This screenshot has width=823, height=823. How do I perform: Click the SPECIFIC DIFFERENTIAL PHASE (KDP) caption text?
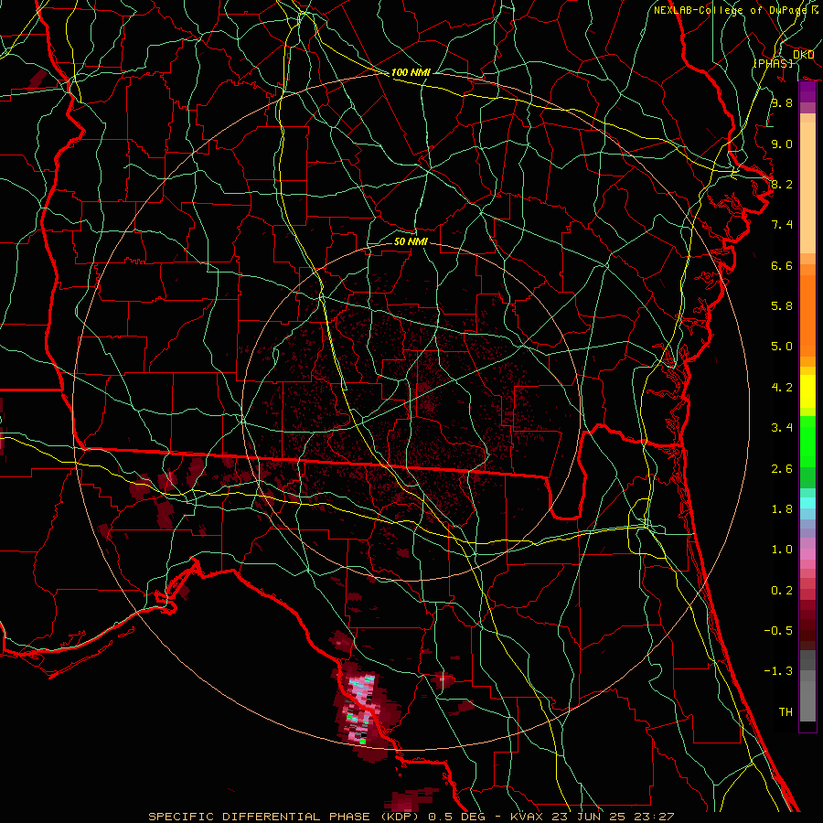285,817
